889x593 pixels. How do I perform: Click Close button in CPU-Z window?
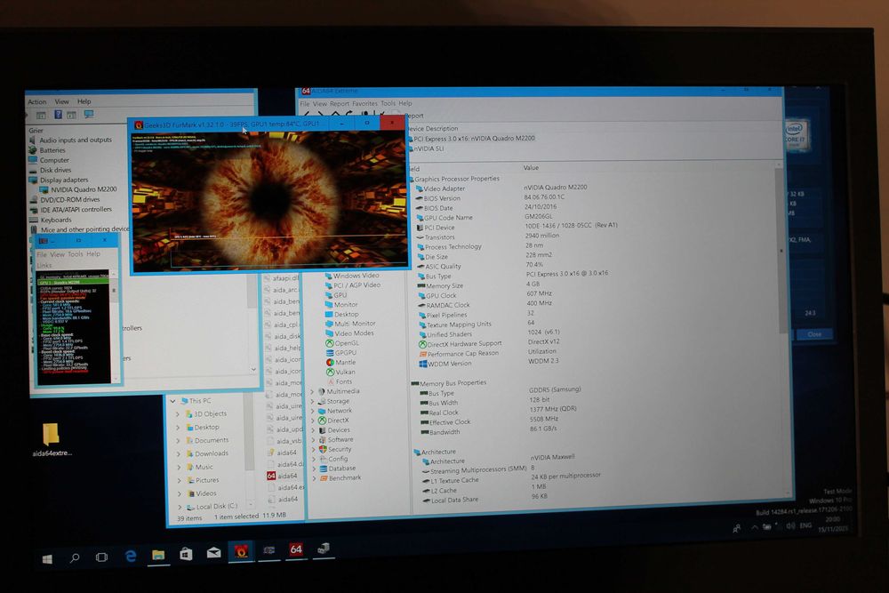click(814, 334)
